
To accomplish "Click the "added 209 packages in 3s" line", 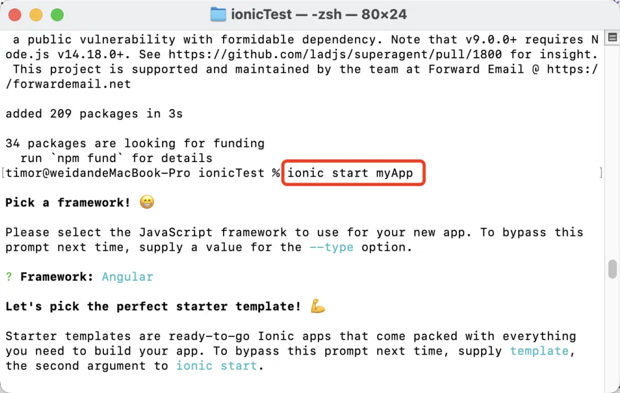I will coord(94,114).
